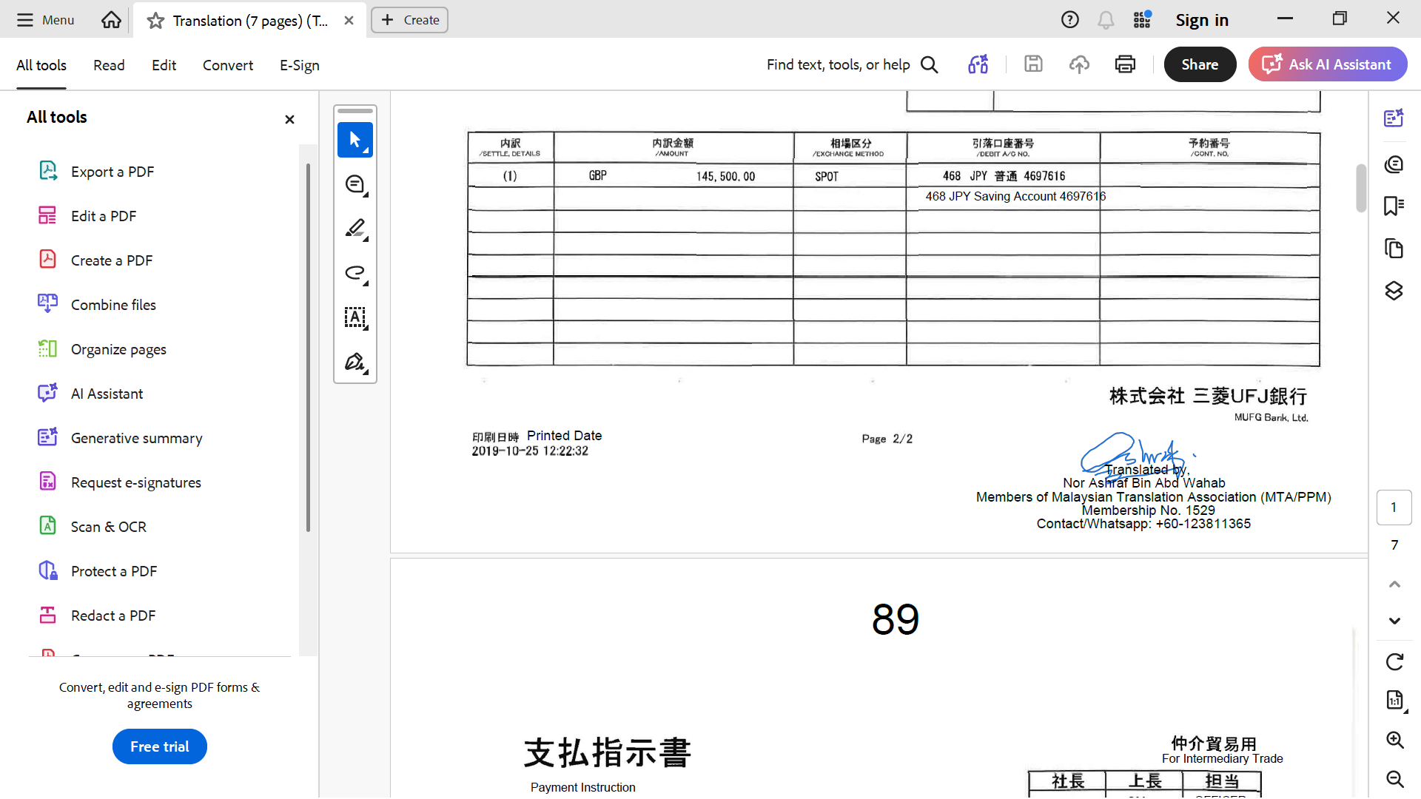Viewport: 1421px width, 799px height.
Task: Rotate the page view clockwise
Action: click(1394, 661)
